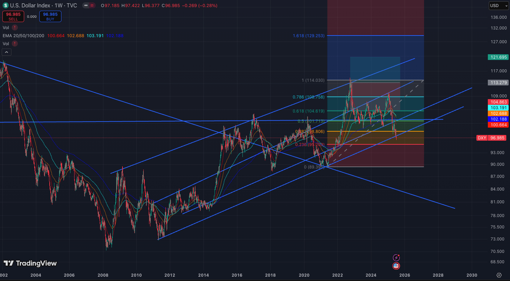Select the 0.786 (108.758) Fibonacci label
Screen dimensions: 510x281
pos(309,97)
